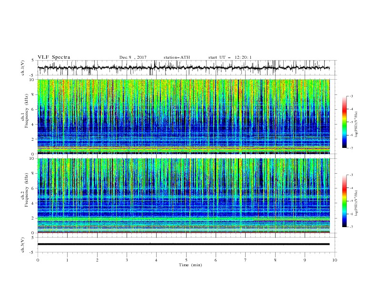The width and height of the screenshot is (377, 292).
Task: Click the ch.2 spectrogram panel
Action: tap(183, 196)
